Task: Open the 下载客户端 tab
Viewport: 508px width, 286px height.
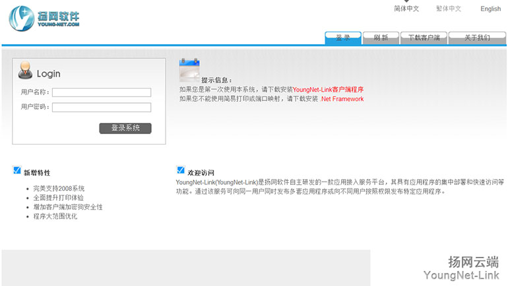Action: [424, 38]
